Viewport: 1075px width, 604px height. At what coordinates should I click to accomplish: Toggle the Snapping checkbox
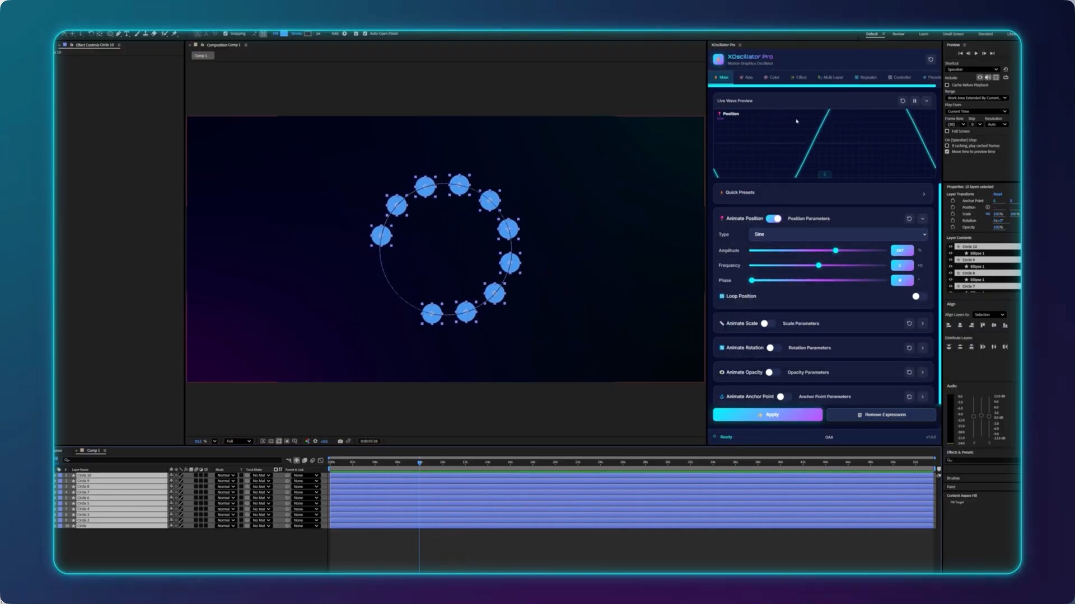click(226, 34)
